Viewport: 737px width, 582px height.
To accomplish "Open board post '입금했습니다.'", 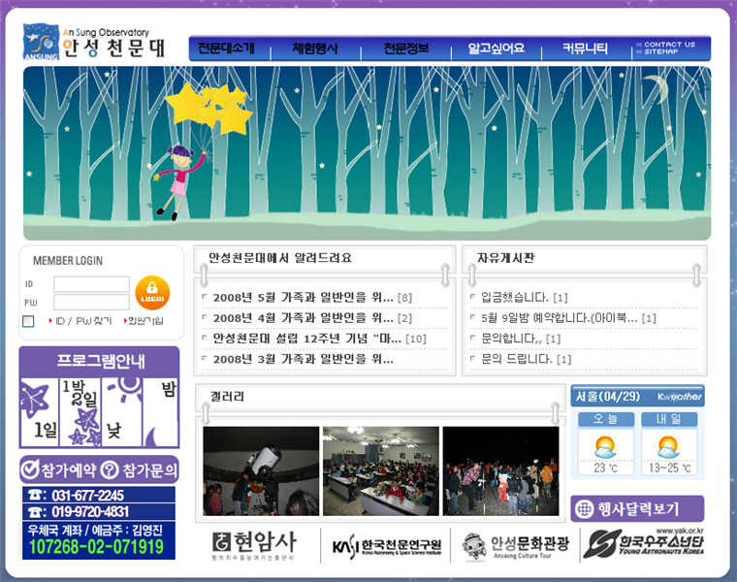I will (515, 298).
